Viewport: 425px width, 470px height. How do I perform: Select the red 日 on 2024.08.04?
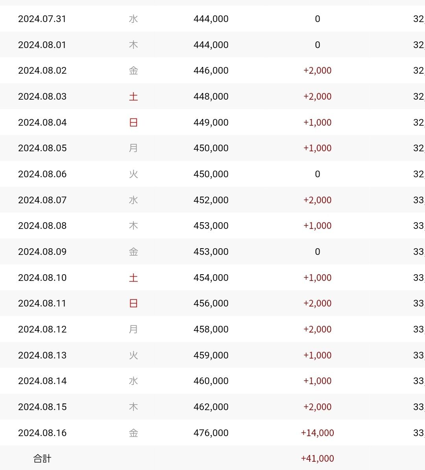tap(133, 123)
